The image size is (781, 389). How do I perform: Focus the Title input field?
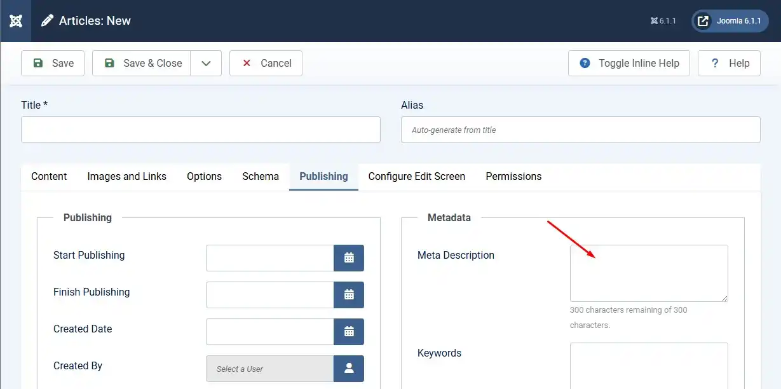click(x=201, y=130)
